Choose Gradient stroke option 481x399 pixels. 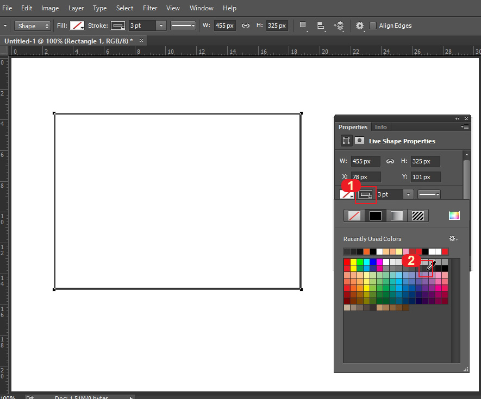pyautogui.click(x=397, y=216)
